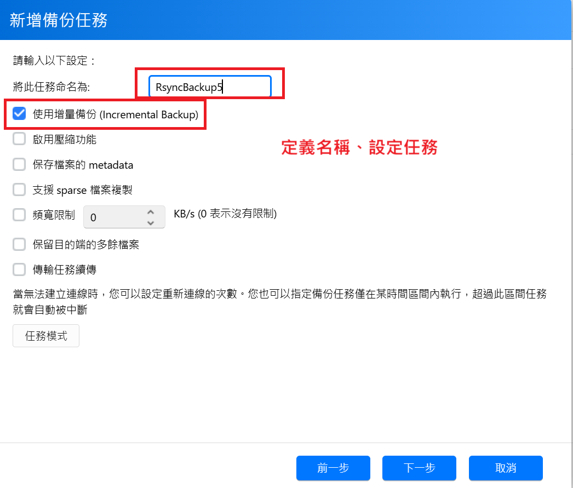Screen dimensions: 573x488
Task: Increase bandwidth value with up arrow
Action: [x=151, y=212]
